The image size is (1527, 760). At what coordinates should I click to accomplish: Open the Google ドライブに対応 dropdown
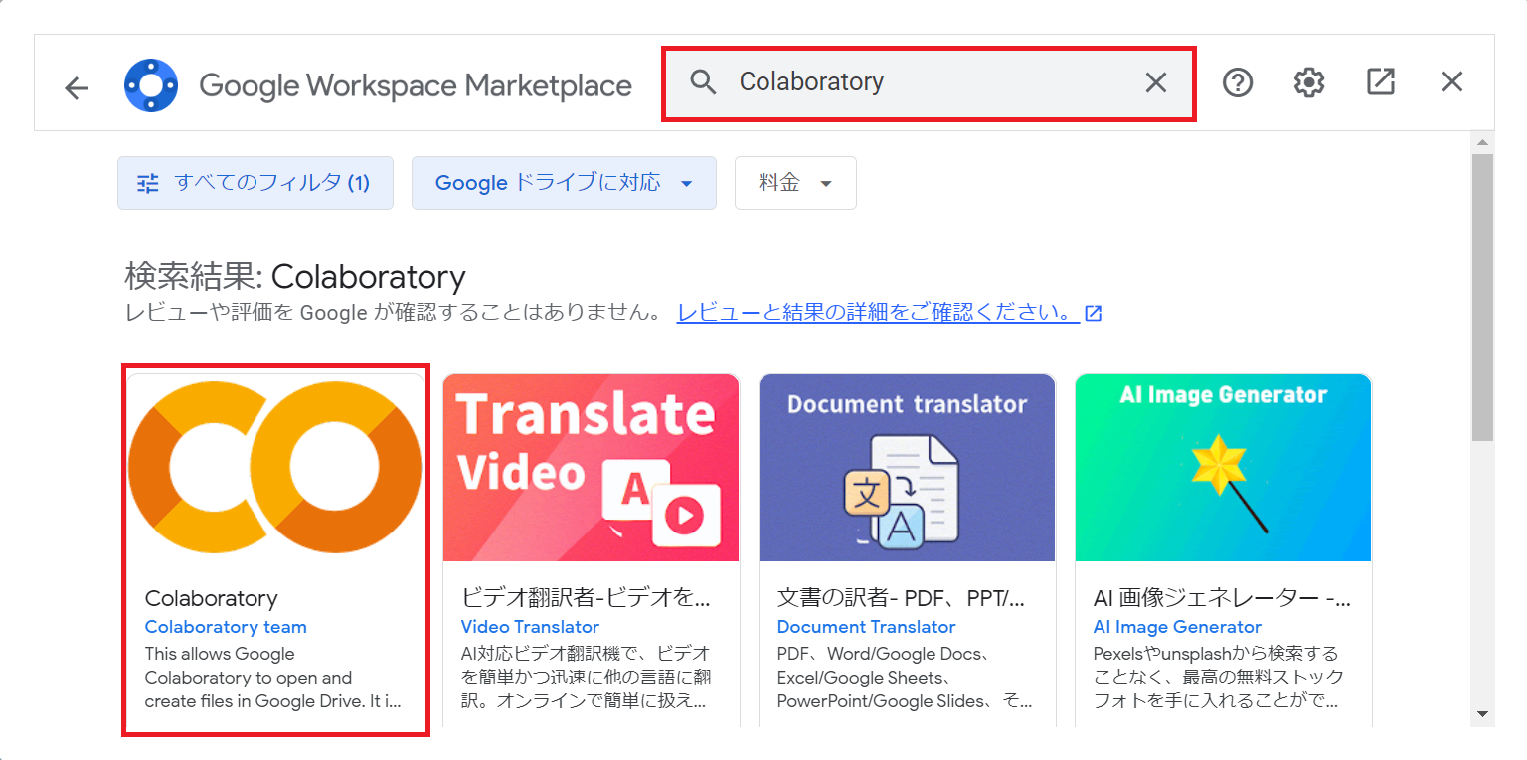tap(564, 183)
